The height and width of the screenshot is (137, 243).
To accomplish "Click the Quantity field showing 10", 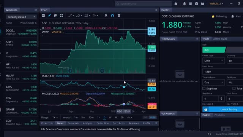I will pos(235,61).
